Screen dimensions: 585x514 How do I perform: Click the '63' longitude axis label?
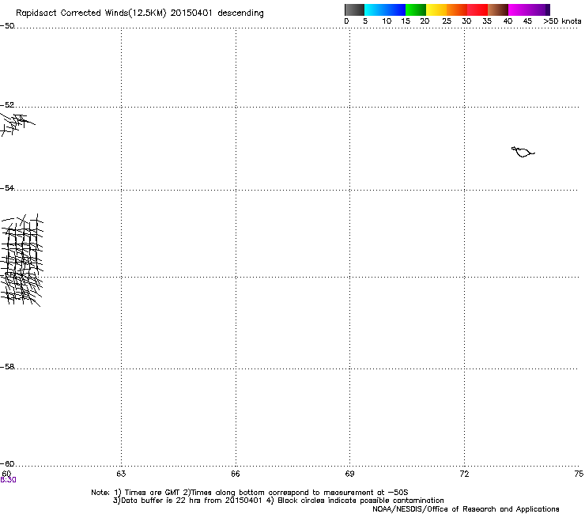point(121,474)
